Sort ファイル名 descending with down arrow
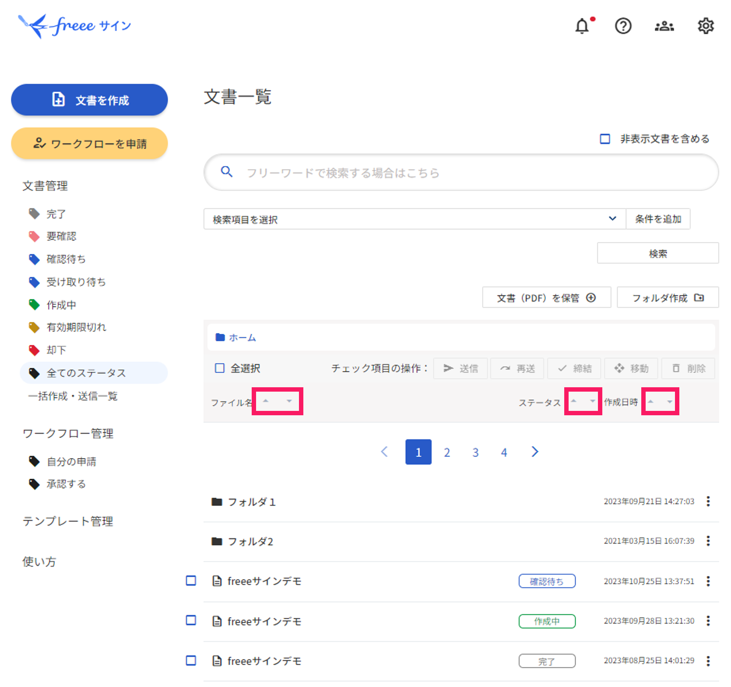731x687 pixels. [x=289, y=401]
